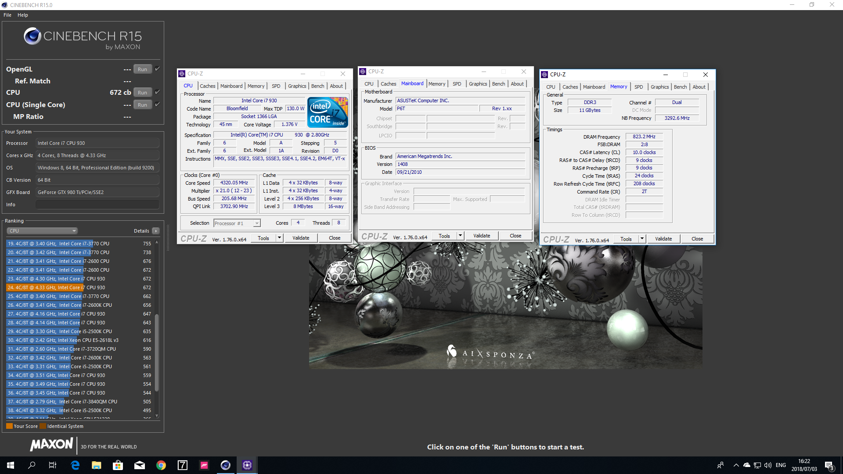
Task: Click Close in Mainboard window
Action: pyautogui.click(x=515, y=236)
